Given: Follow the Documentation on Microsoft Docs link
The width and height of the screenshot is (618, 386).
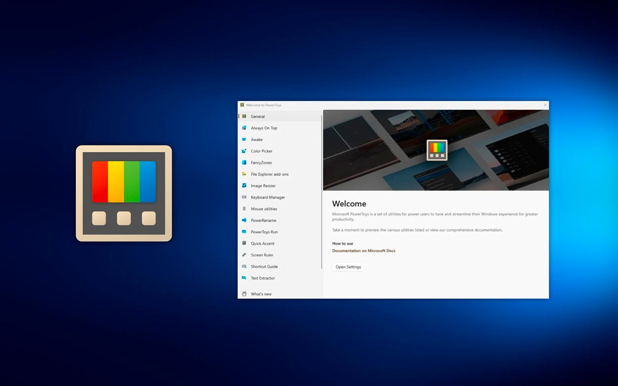Looking at the screenshot, I should (363, 251).
